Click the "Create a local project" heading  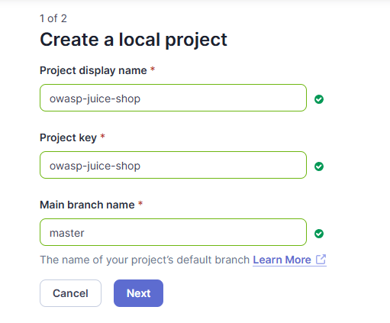[x=134, y=40]
